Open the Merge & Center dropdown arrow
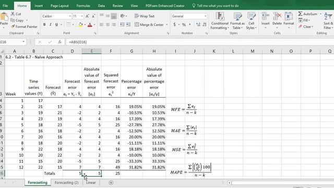This screenshot has height=188, width=334. 167,25
